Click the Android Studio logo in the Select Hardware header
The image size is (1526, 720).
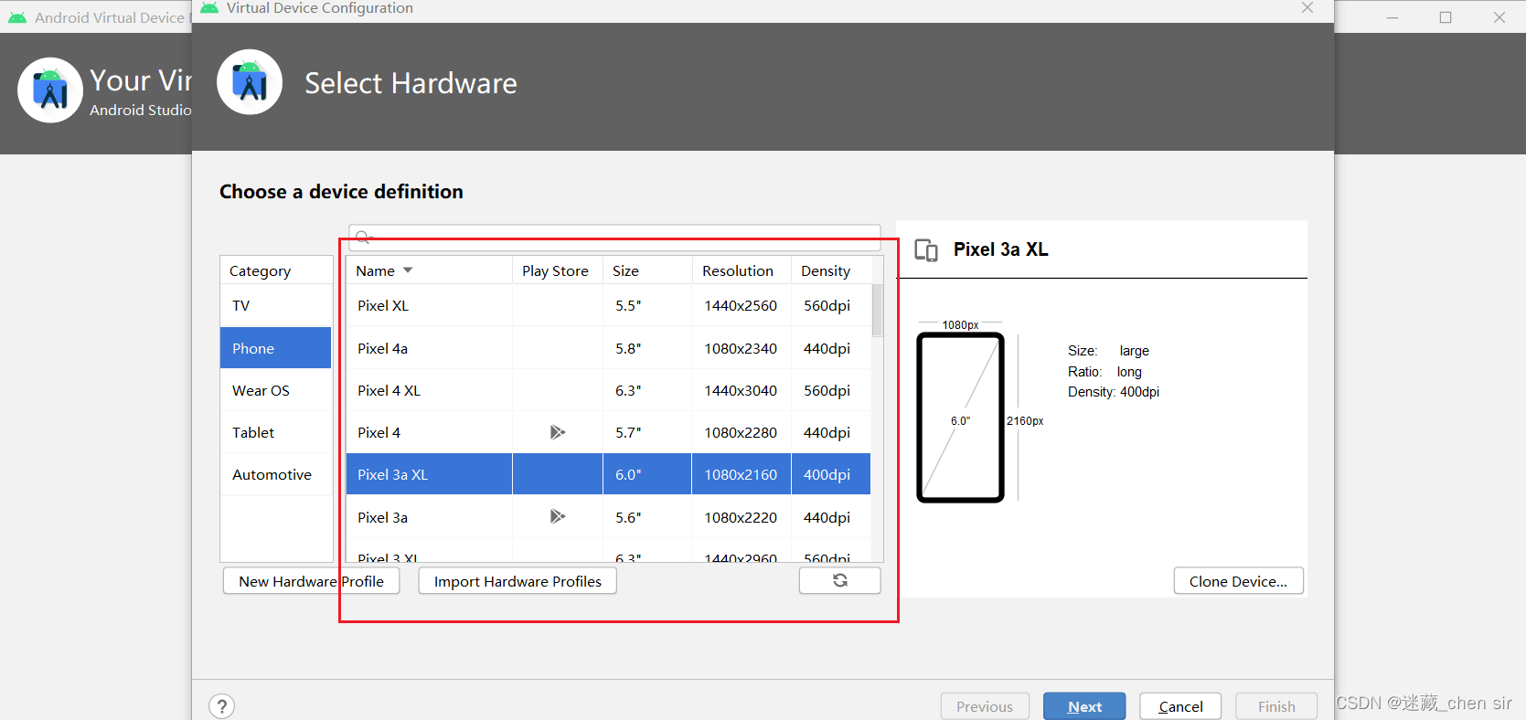point(250,82)
